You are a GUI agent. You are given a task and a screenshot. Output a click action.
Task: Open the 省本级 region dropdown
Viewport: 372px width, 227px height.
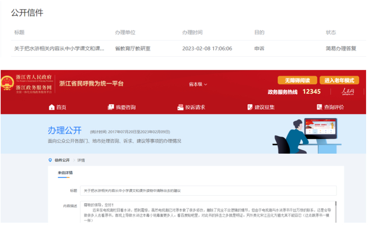point(198,85)
